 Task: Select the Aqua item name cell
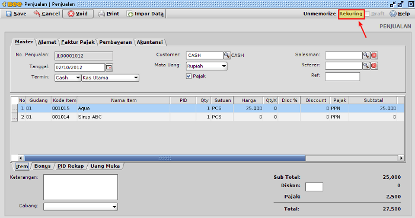[123, 108]
